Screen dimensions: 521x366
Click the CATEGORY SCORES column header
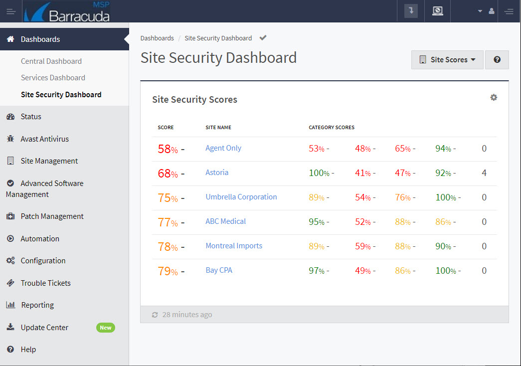tap(332, 127)
